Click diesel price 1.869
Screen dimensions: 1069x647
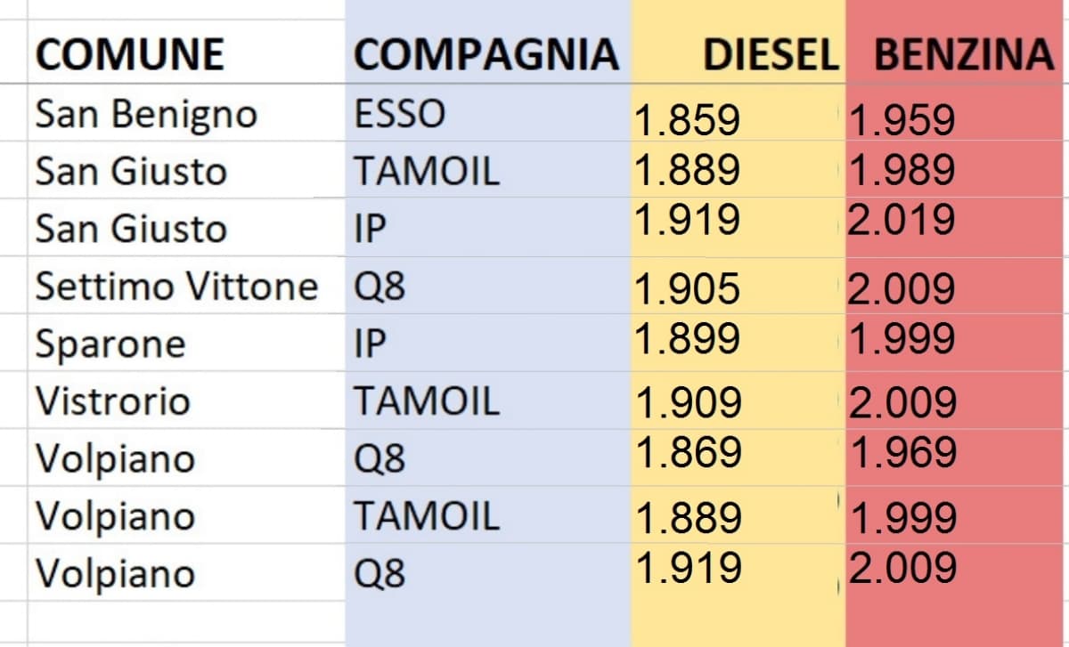point(690,453)
